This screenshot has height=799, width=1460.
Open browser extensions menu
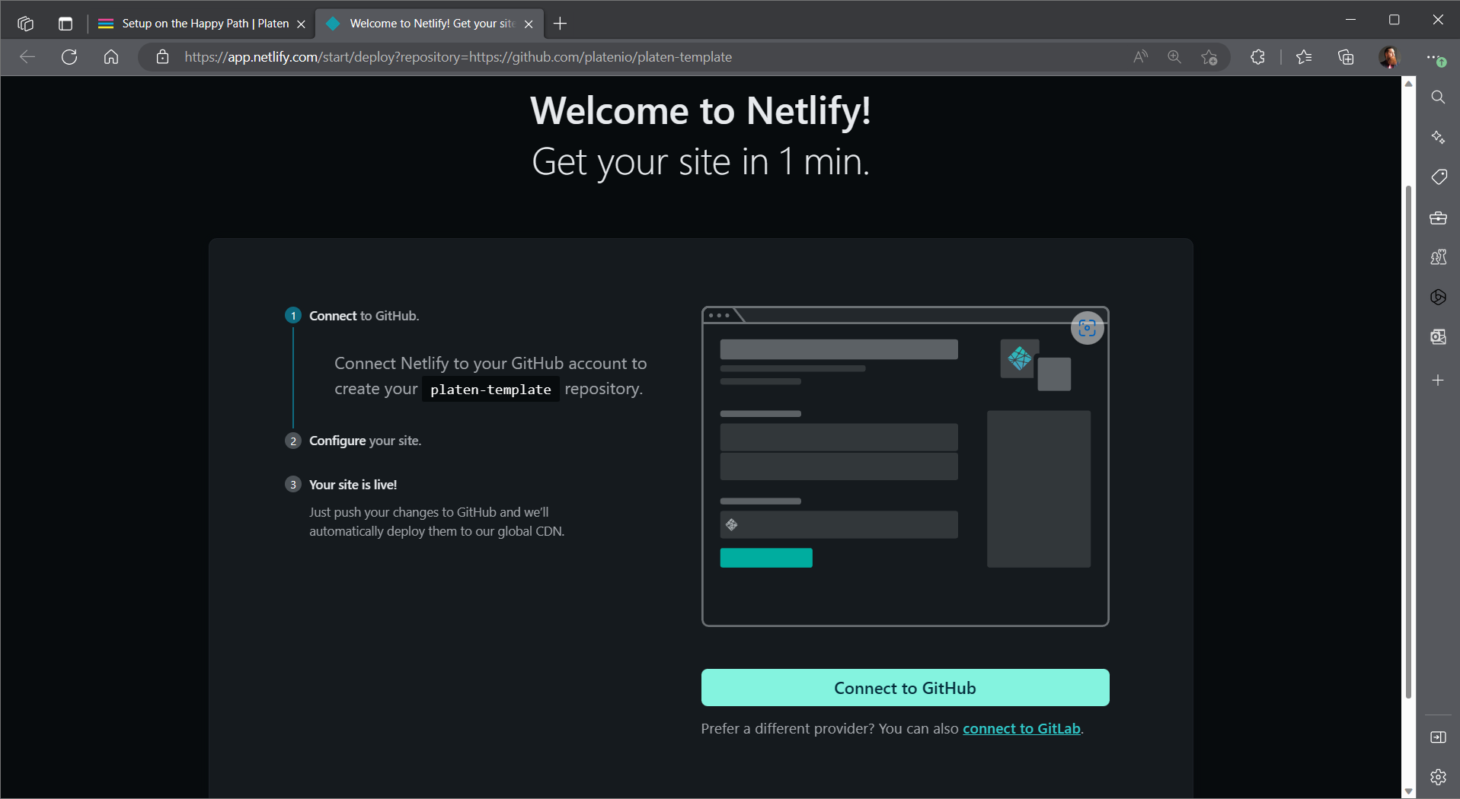point(1257,57)
